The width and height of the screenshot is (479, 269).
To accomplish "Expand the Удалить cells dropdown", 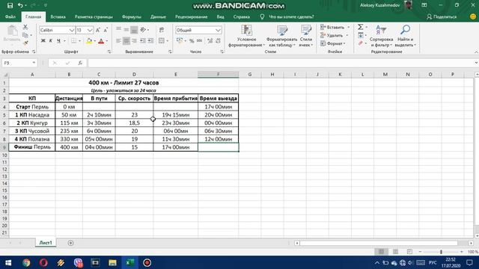I will click(347, 35).
